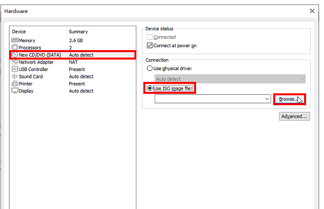Select the Printer device icon

click(15, 84)
